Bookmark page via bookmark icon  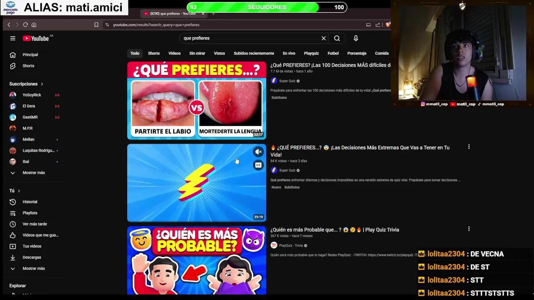(96, 25)
